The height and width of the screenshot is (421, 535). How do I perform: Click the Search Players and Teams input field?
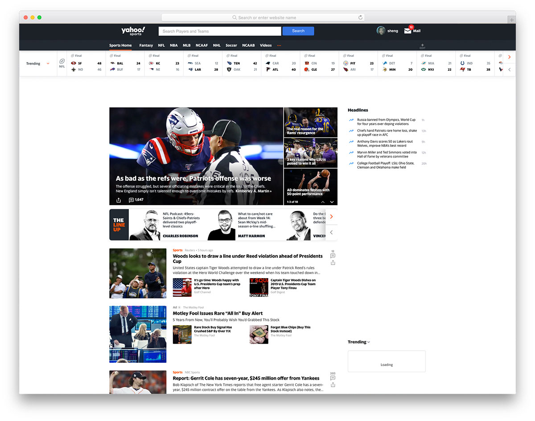coord(219,31)
